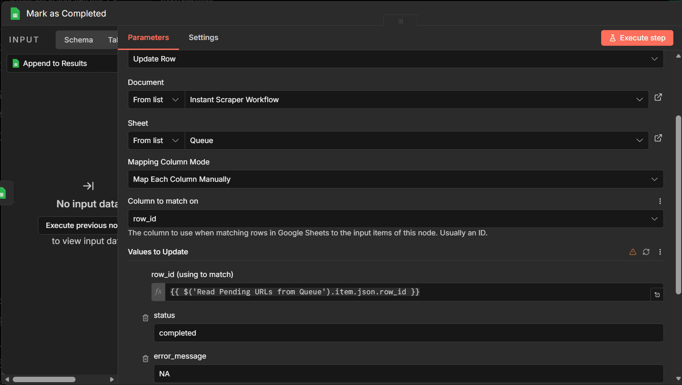Select the Schema input view tab

78,40
